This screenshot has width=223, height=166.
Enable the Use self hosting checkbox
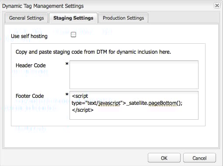pyautogui.click(x=73, y=35)
